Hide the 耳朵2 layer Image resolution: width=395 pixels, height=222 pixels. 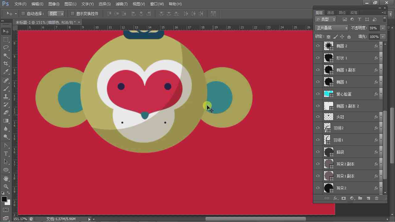(318, 188)
